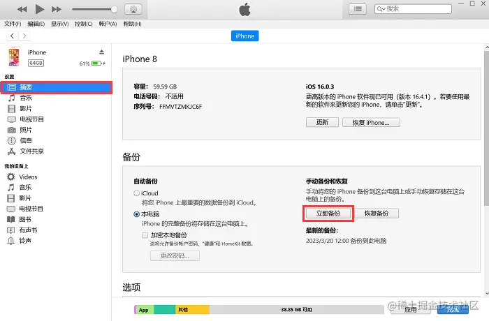Click the 搜索 search field
The image size is (489, 321).
coord(413,9)
